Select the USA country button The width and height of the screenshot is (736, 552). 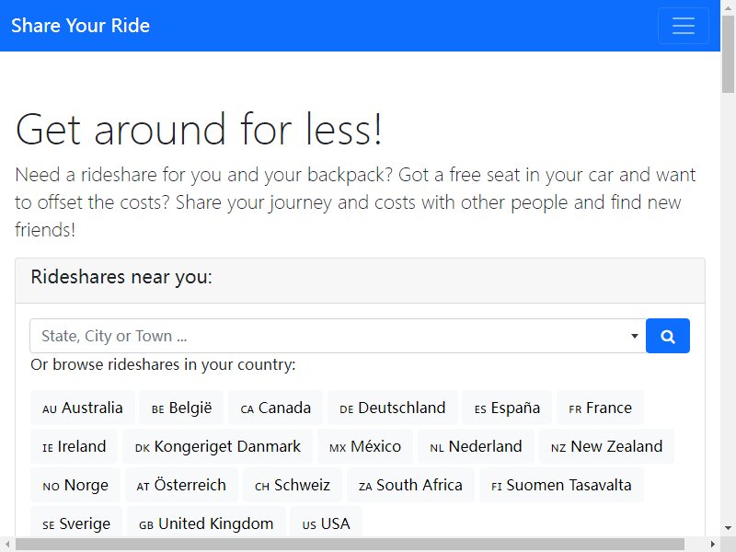click(x=327, y=523)
